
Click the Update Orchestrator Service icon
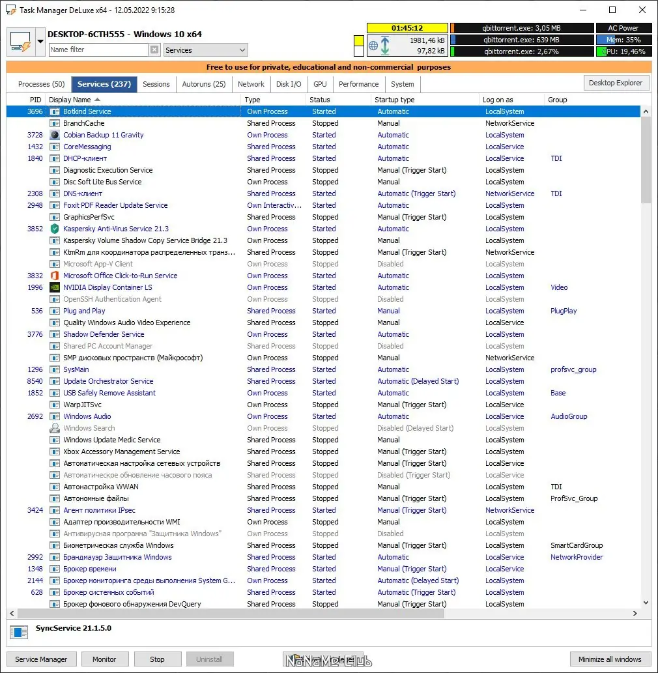pos(55,381)
